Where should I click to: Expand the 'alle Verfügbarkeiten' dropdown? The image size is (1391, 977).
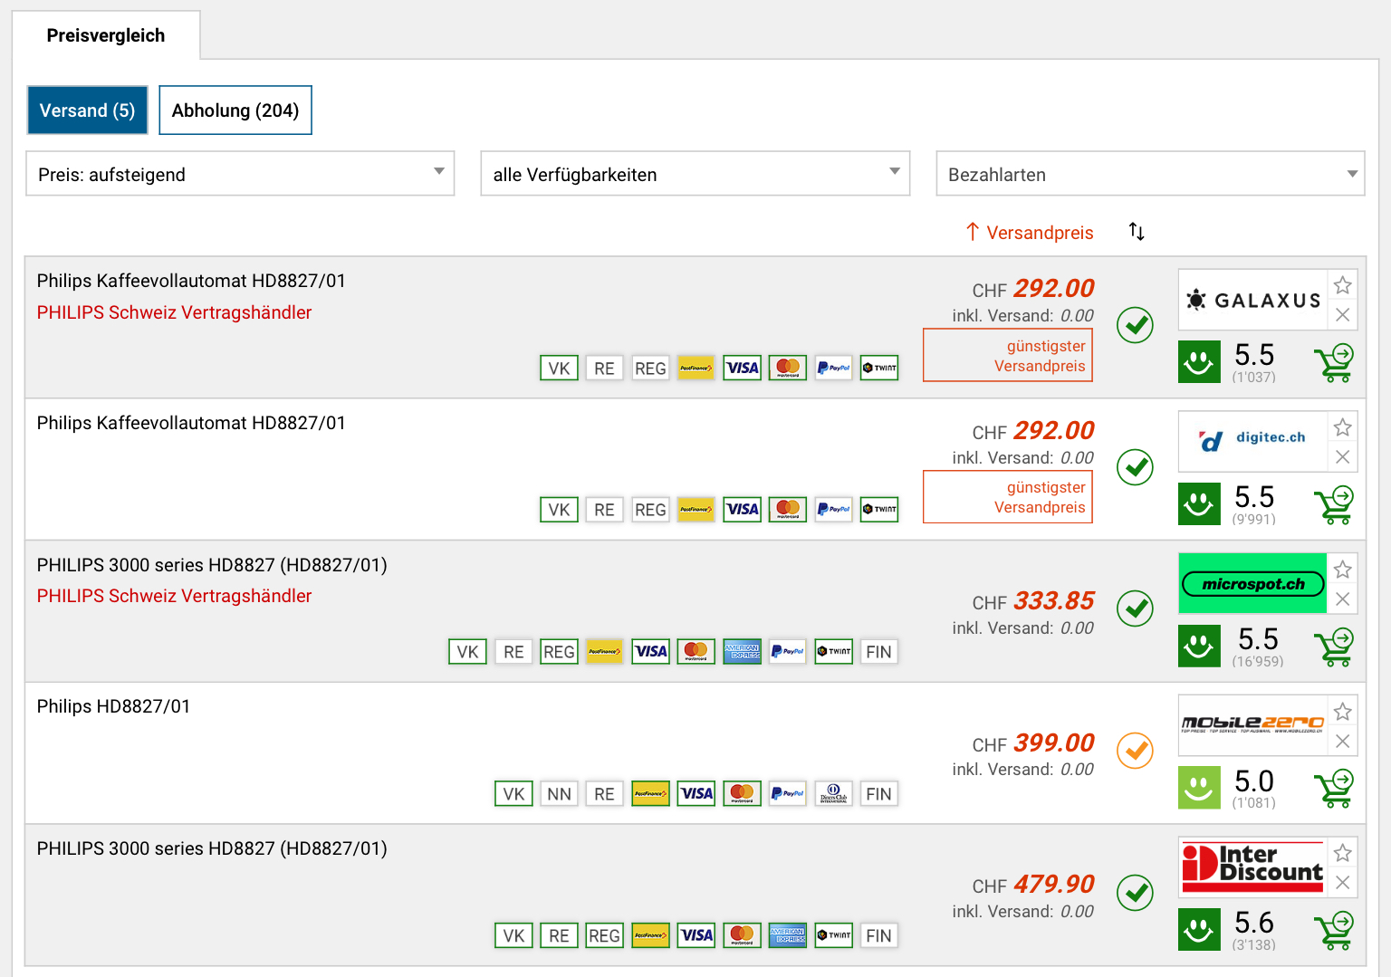click(695, 174)
